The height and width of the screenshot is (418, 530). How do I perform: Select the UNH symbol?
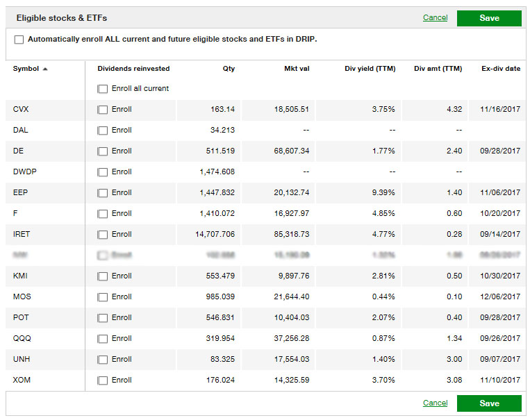[x=22, y=359]
